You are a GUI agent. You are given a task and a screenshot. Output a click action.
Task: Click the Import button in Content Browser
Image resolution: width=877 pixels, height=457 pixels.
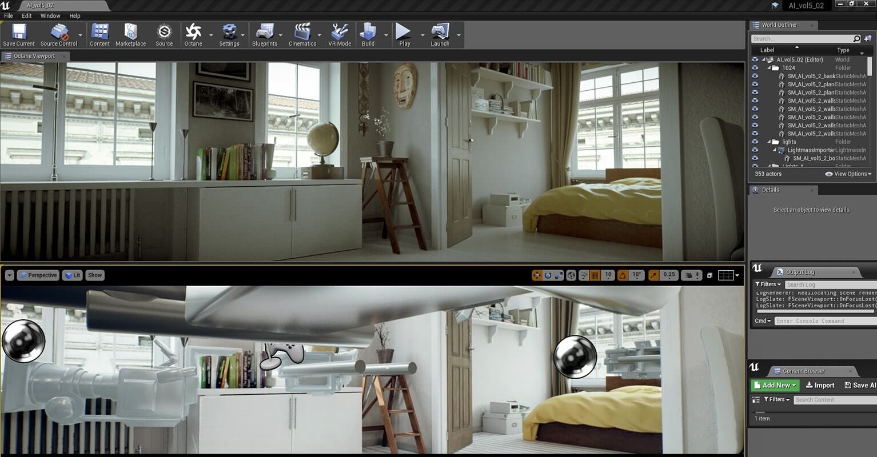820,386
